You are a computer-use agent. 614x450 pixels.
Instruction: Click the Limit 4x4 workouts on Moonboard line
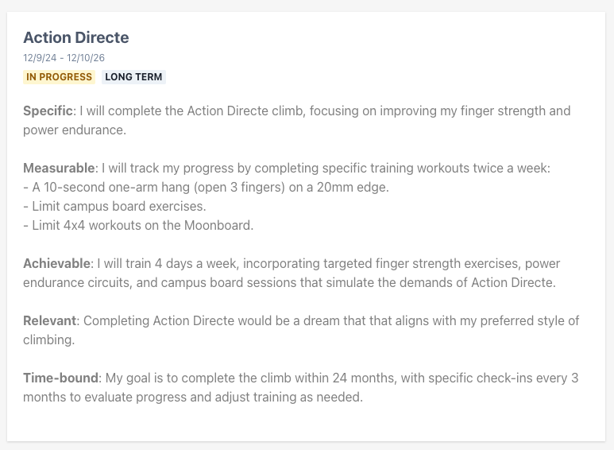[138, 225]
